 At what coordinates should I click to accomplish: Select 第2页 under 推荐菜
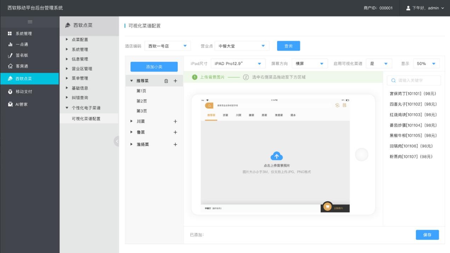point(142,101)
